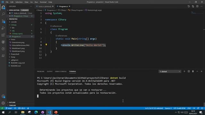Open the Manage gear menu
This screenshot has height=115, width=205.
(x=3, y=103)
